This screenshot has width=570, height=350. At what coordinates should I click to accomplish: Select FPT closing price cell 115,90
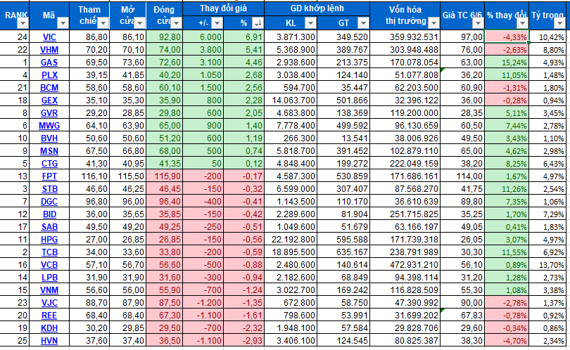[164, 176]
